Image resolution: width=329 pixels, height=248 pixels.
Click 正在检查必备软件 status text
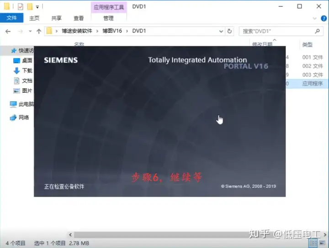[x=64, y=186]
